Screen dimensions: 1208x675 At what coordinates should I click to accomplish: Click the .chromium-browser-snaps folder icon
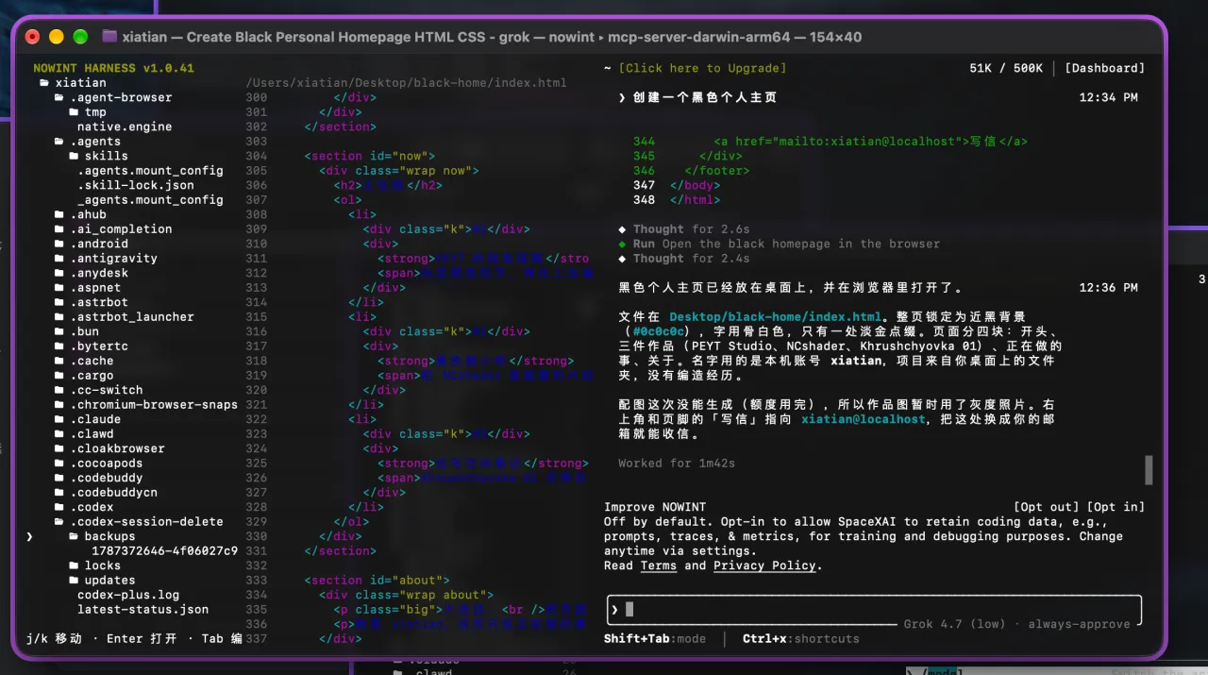tap(59, 405)
